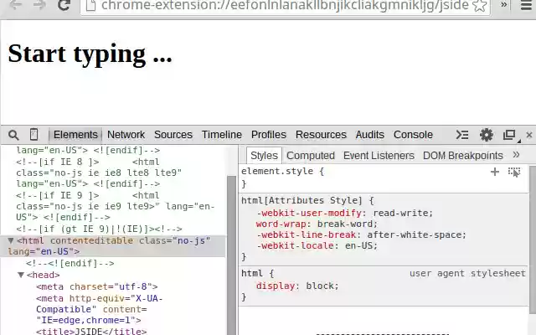This screenshot has height=335, width=536.
Task: Go forward with the browser arrow
Action: tap(39, 5)
